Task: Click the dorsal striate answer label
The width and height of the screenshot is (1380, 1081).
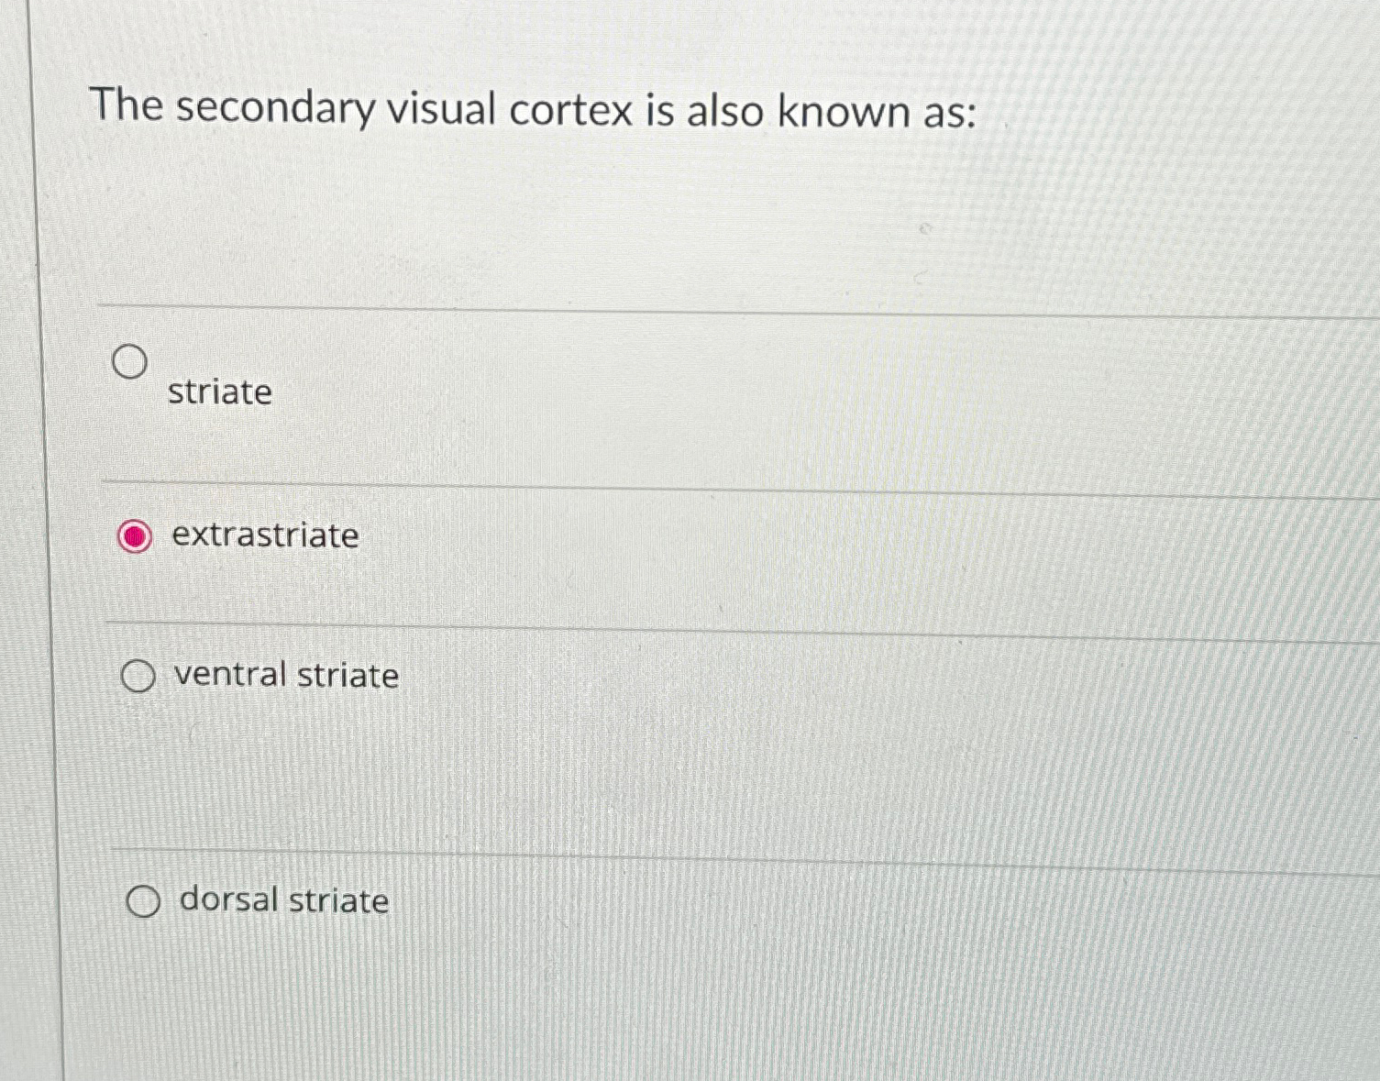Action: [282, 901]
